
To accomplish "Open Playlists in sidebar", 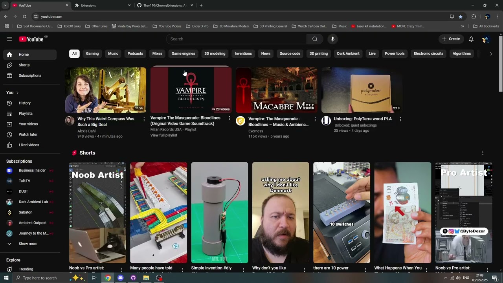I will coord(30,114).
